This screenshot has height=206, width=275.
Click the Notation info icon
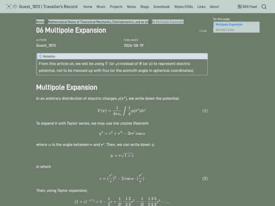[41, 56]
